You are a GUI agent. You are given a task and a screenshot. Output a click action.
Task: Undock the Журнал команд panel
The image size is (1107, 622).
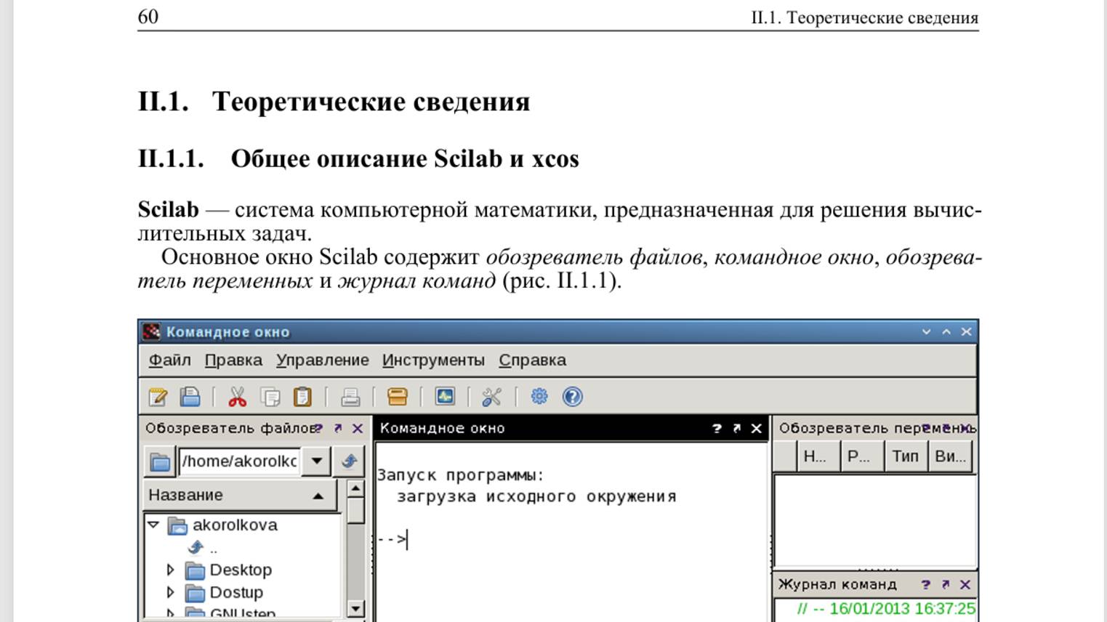(946, 584)
